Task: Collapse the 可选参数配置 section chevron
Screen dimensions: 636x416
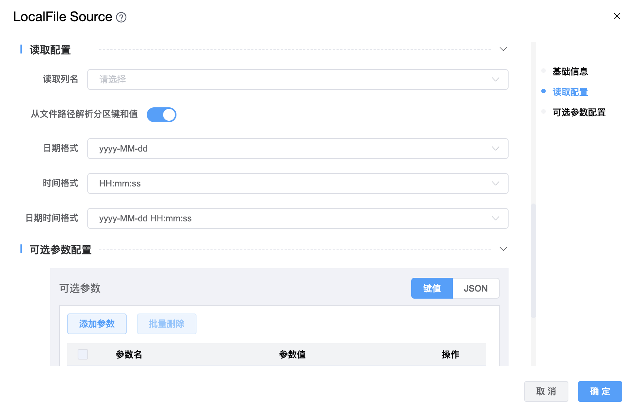Action: [x=503, y=249]
